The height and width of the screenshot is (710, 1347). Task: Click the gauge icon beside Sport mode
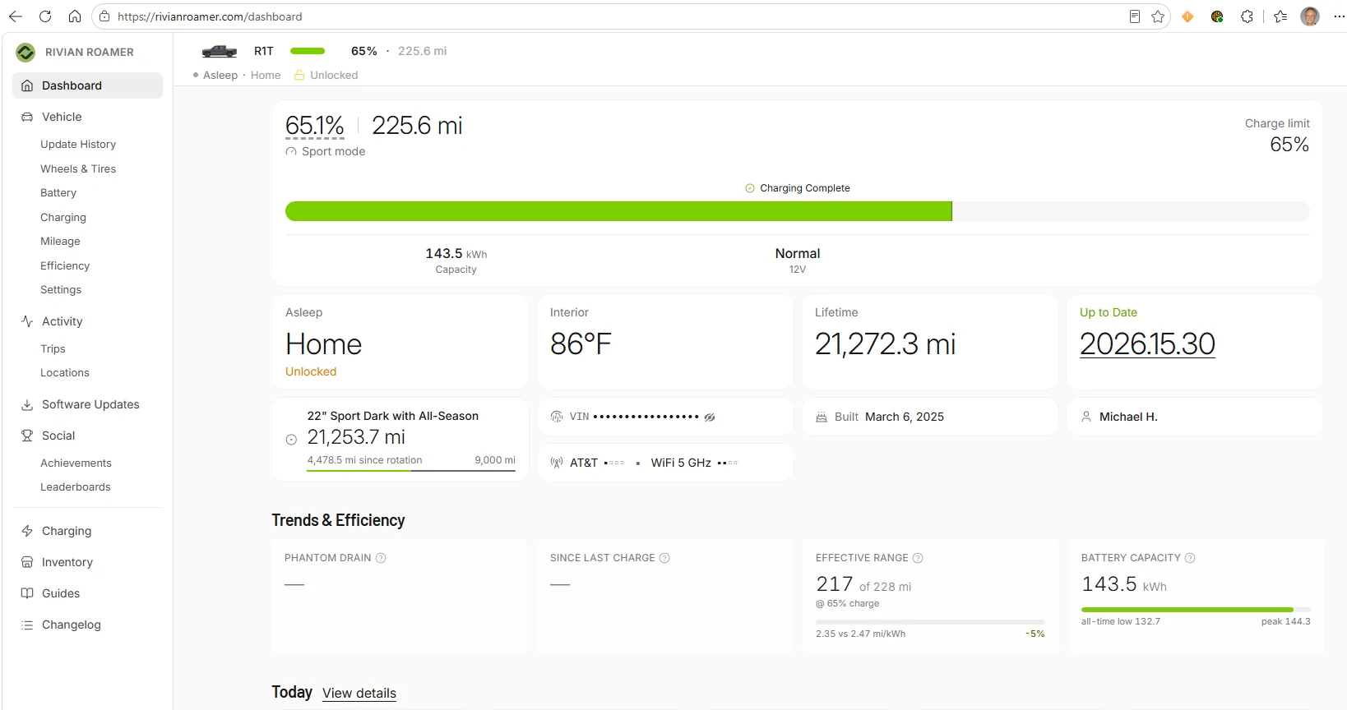291,152
